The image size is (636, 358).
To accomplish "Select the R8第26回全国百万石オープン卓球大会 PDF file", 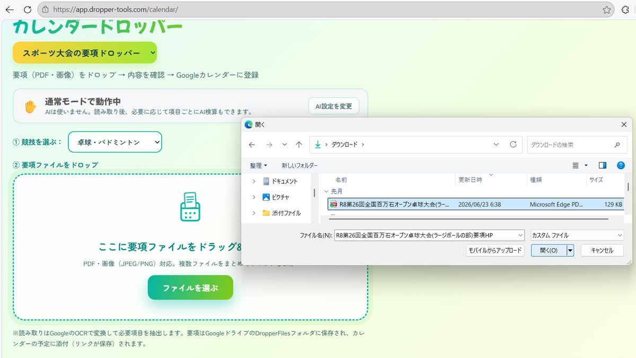I will [476, 204].
